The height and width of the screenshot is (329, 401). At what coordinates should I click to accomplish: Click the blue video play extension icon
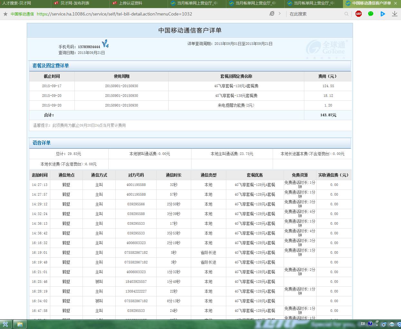383,14
